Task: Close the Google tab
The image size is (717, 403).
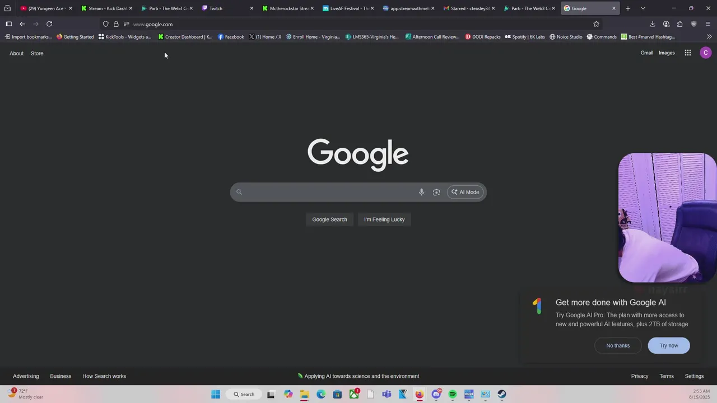Action: (x=614, y=8)
